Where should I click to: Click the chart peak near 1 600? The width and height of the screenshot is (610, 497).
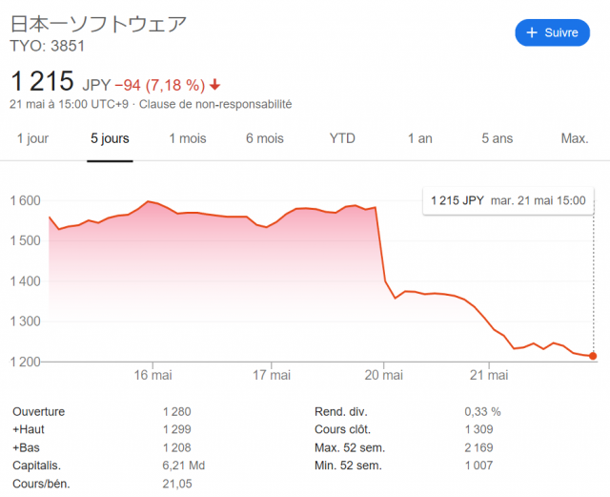point(148,201)
